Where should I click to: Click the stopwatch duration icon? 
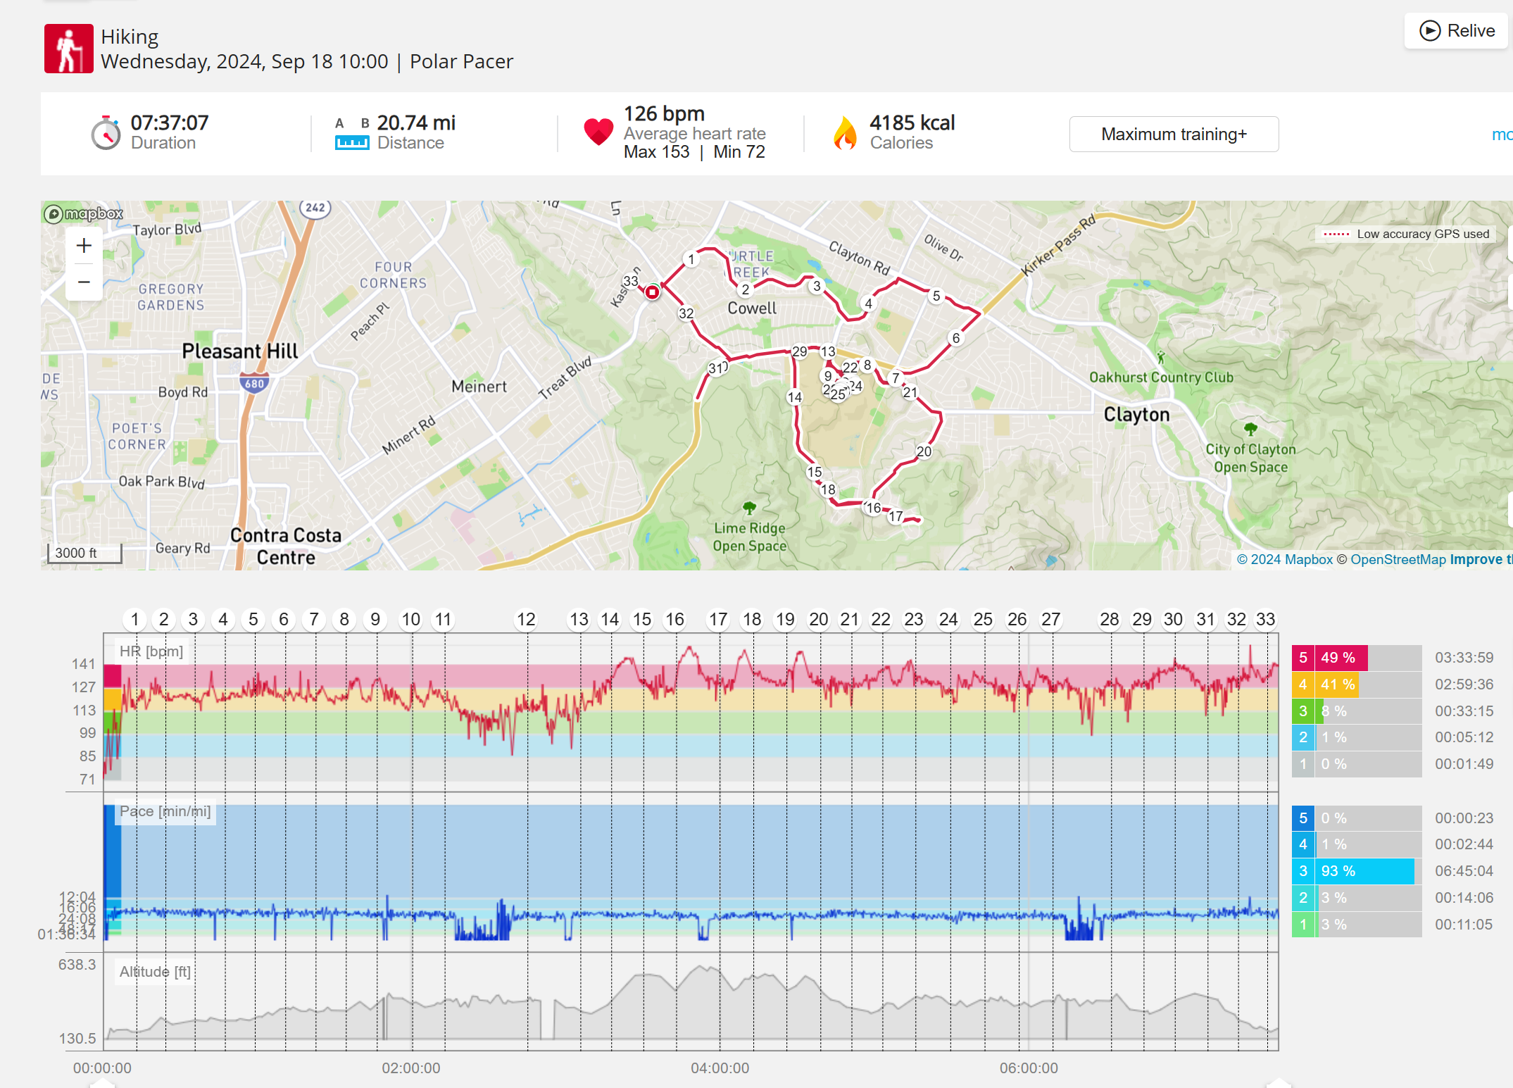[x=106, y=133]
